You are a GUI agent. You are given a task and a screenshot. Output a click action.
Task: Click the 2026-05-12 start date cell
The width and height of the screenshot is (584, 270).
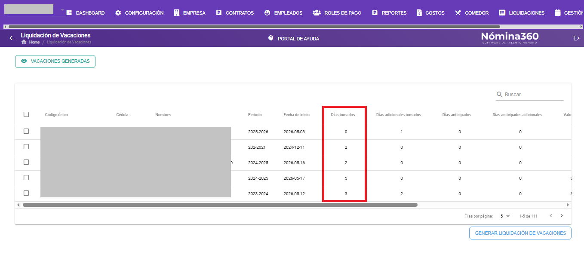pos(294,193)
